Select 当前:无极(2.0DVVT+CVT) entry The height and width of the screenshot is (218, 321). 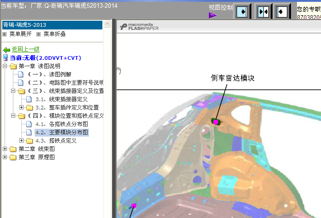(46, 58)
